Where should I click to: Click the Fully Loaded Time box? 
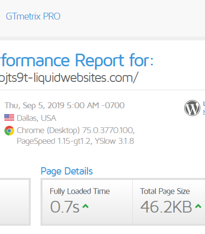point(87,202)
